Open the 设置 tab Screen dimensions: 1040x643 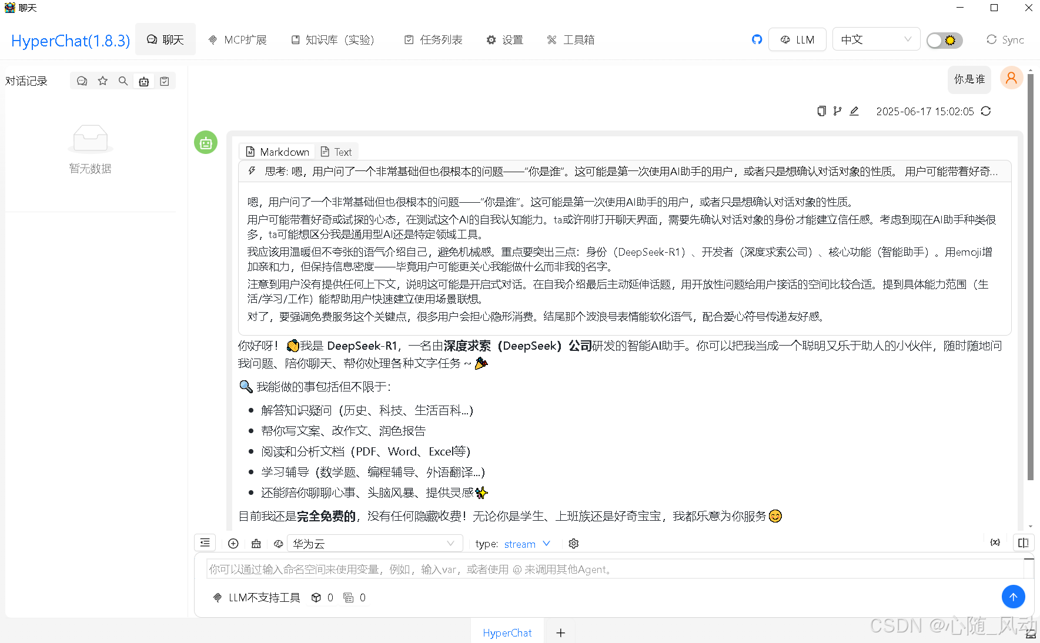[x=504, y=39]
